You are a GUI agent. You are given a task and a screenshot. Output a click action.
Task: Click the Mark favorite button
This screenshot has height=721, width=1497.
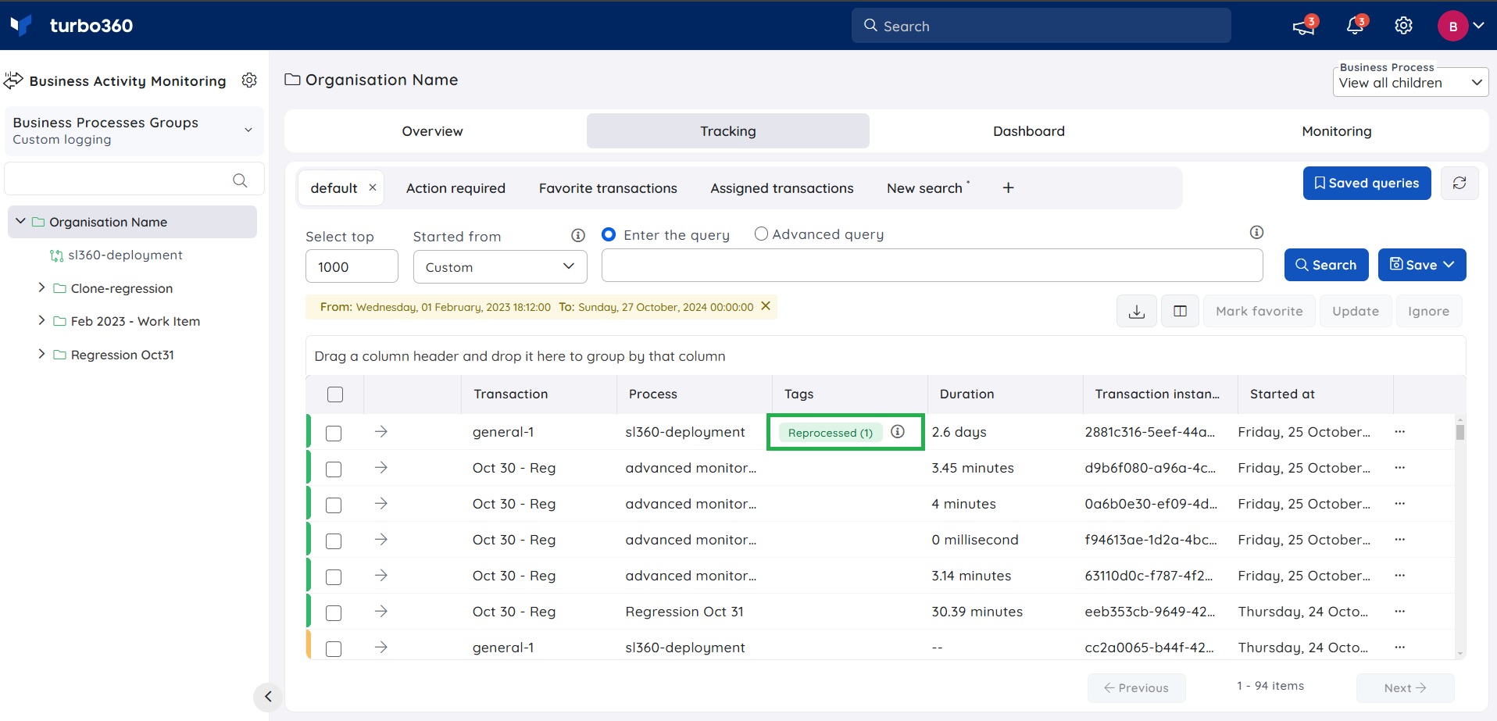[1259, 311]
